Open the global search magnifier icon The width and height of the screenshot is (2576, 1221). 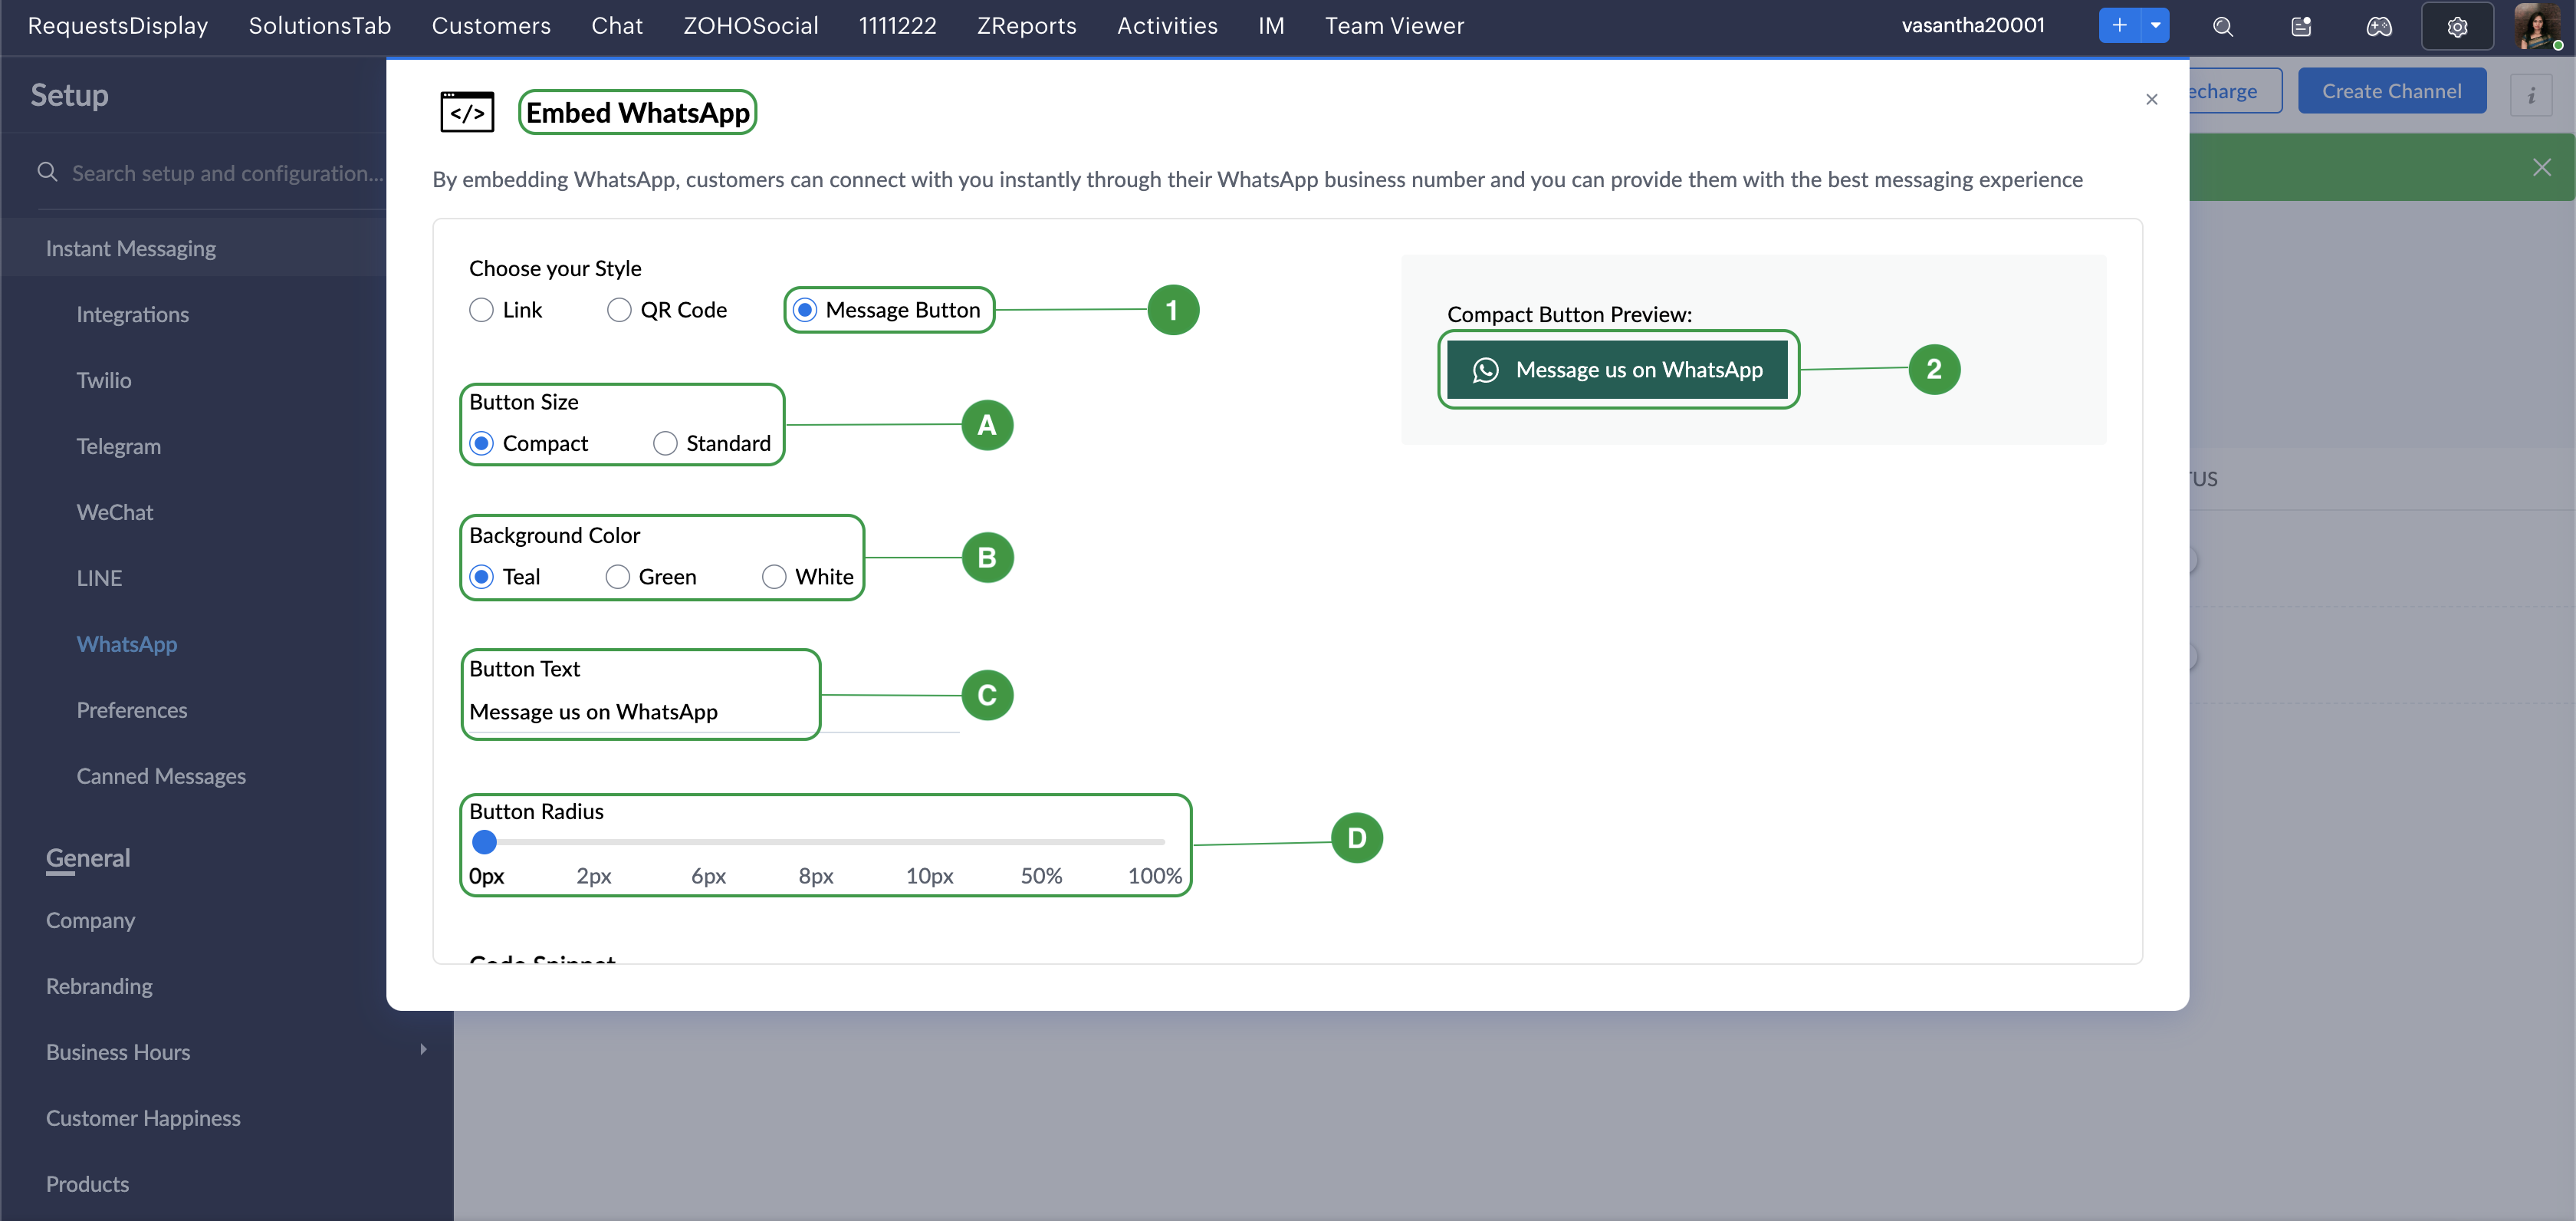pyautogui.click(x=2222, y=26)
